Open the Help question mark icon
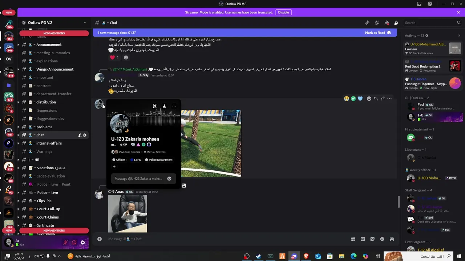 click(x=430, y=4)
